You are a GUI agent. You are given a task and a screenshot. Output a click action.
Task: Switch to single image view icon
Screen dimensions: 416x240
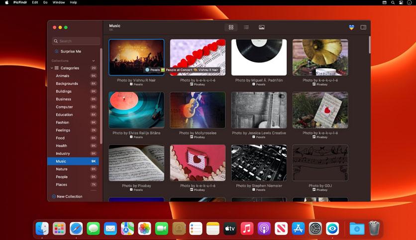click(x=262, y=27)
